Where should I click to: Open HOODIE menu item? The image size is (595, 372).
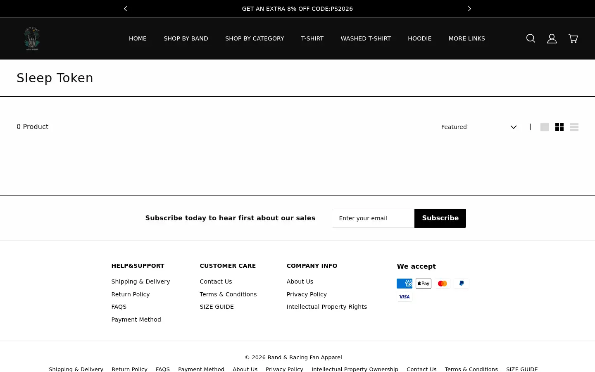[x=419, y=38]
